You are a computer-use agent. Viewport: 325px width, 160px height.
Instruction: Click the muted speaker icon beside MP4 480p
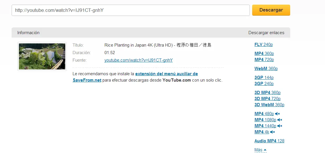[x=277, y=114]
